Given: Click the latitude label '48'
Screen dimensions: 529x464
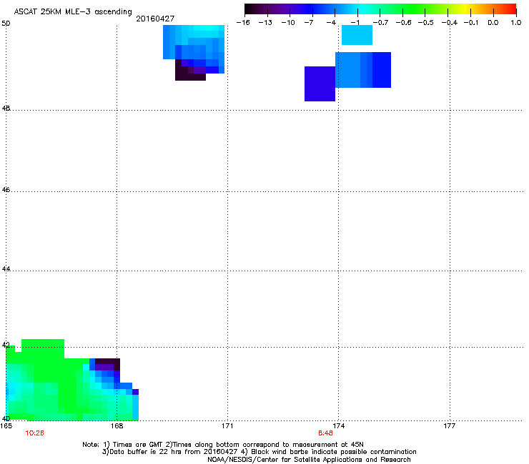Looking at the screenshot, I should tap(6, 109).
